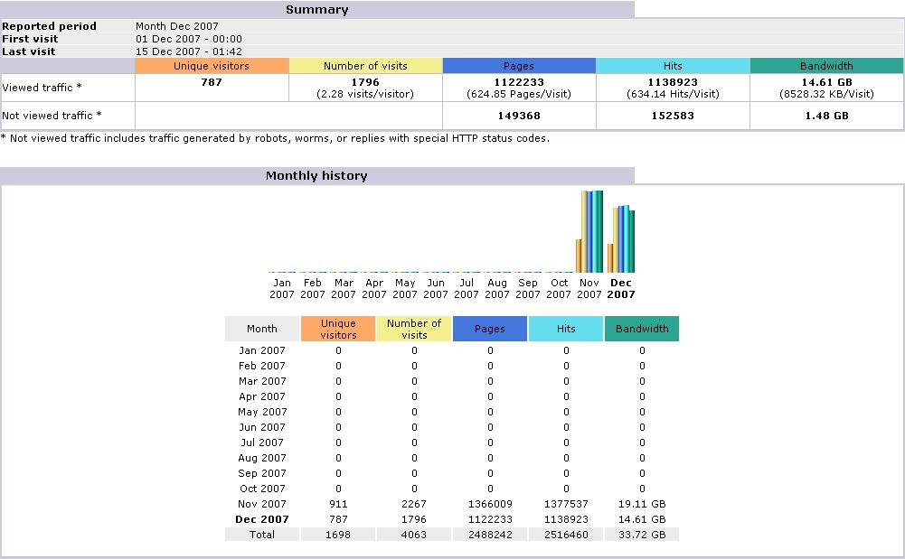Click the Bandwidth header in monthly table
Viewport: 905px width, 559px height.
642,329
